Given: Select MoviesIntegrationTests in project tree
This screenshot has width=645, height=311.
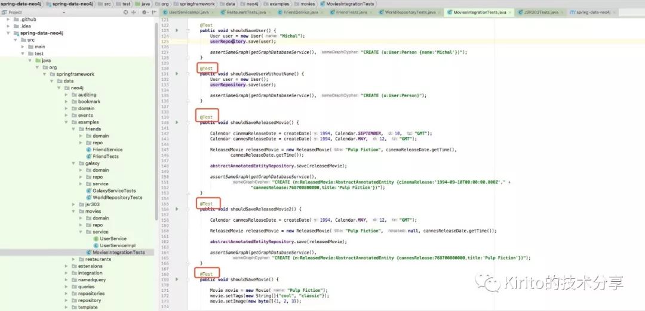Looking at the screenshot, I should click(x=118, y=253).
